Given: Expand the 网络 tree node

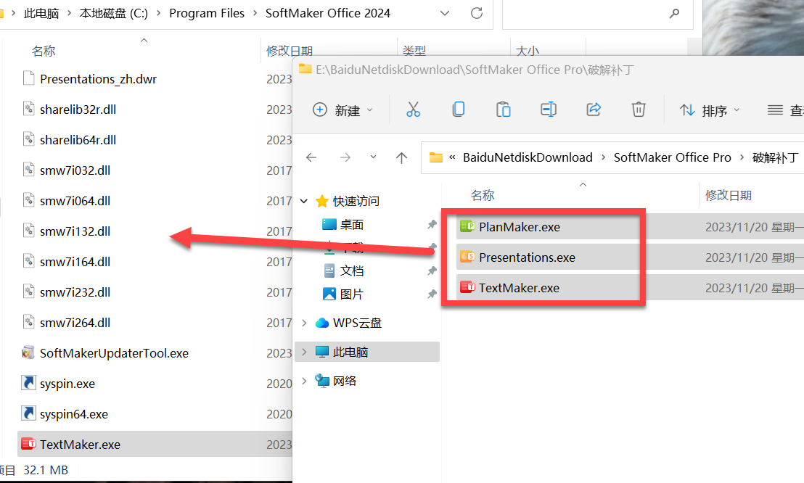Looking at the screenshot, I should [x=305, y=381].
